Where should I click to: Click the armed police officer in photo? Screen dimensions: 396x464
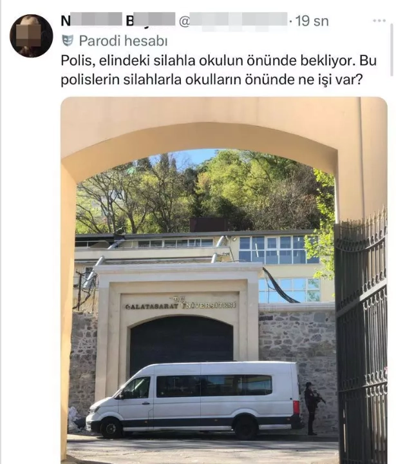coord(314,408)
